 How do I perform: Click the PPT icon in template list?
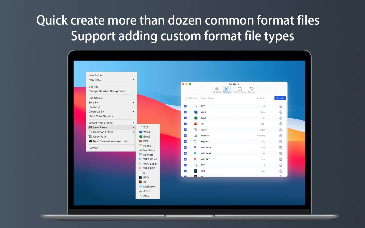[196, 124]
